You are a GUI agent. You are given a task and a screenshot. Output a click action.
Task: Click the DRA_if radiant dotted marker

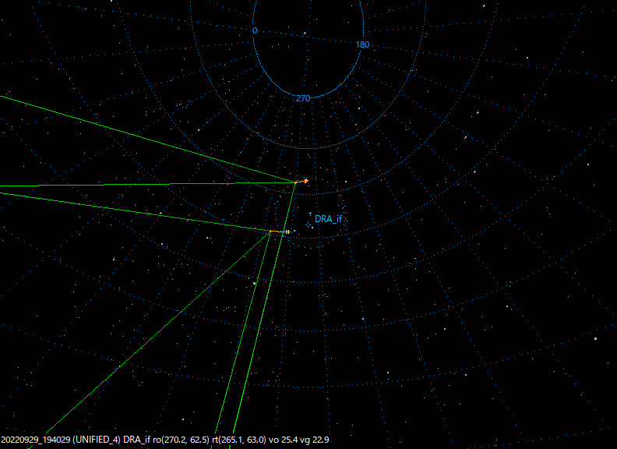click(x=308, y=224)
